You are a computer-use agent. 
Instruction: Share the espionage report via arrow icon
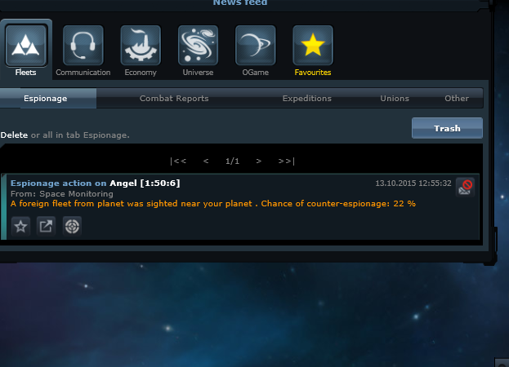46,226
